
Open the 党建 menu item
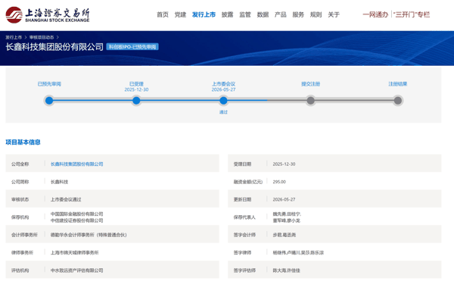(180, 14)
